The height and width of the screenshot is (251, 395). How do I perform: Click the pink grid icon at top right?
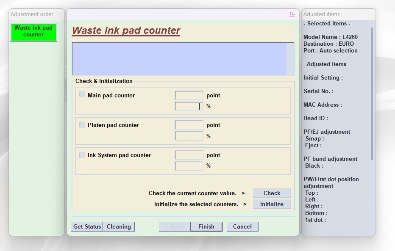292,14
